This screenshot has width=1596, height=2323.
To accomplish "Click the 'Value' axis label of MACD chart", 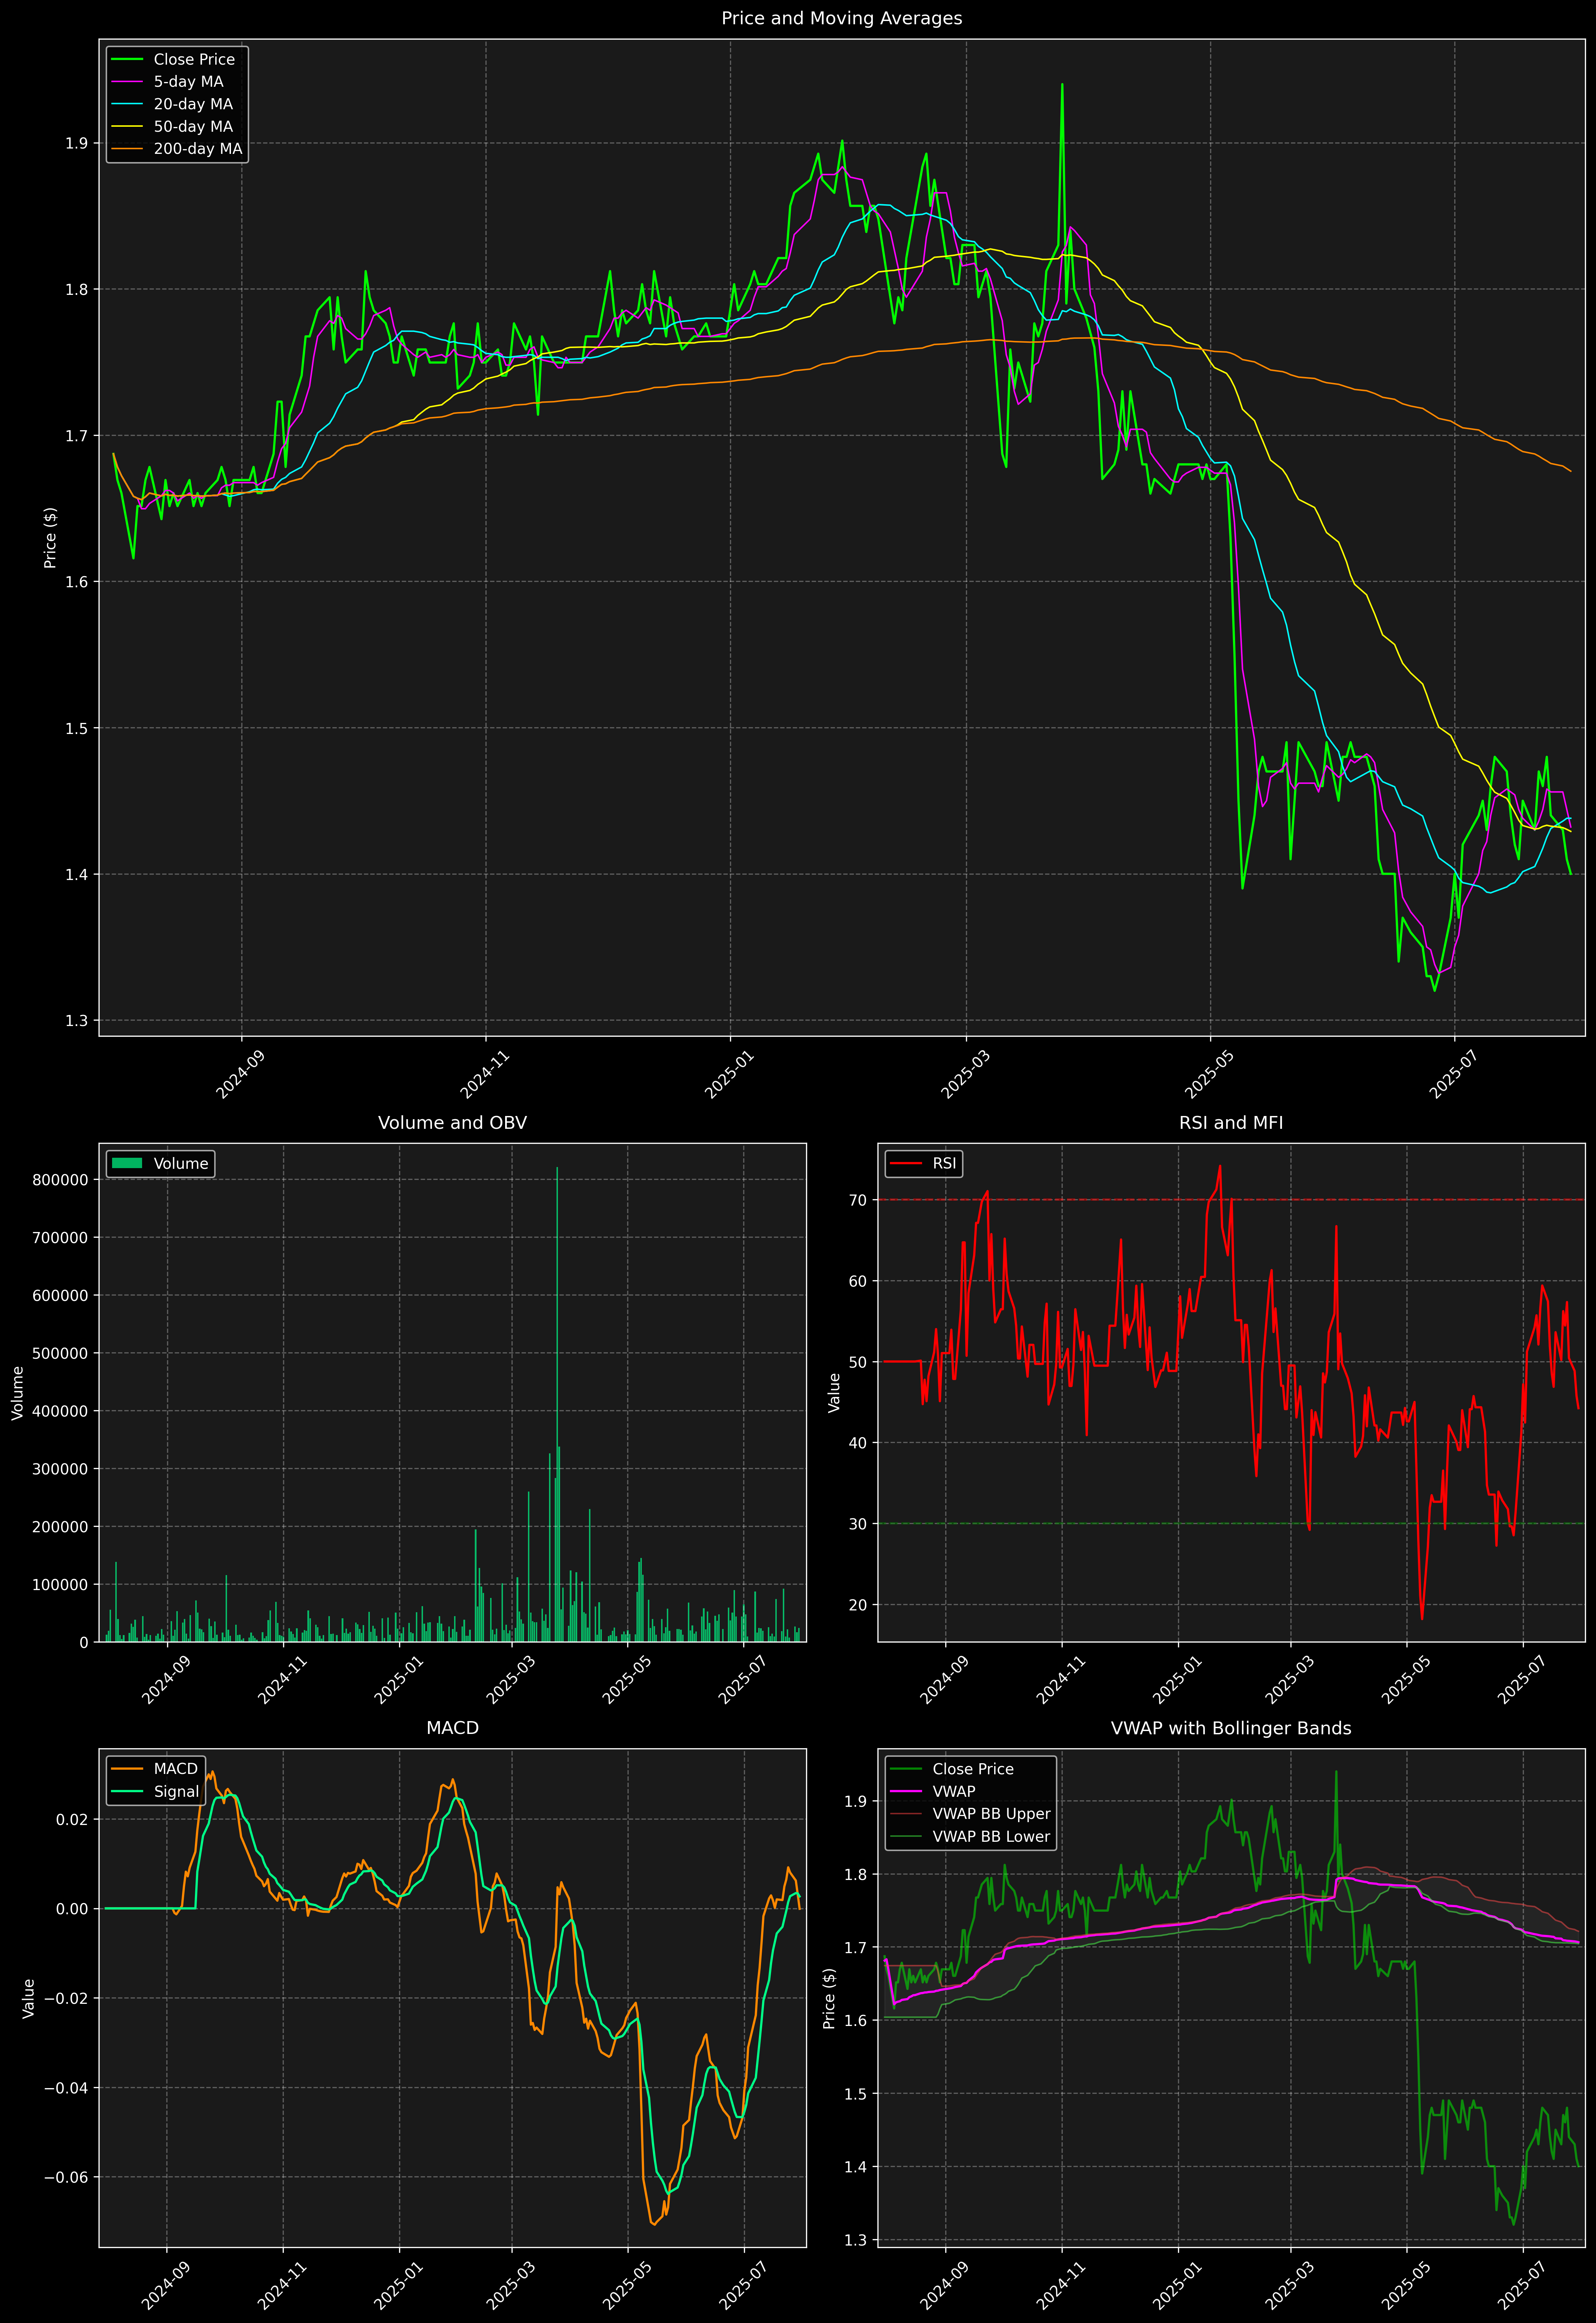I will 29,1998.
